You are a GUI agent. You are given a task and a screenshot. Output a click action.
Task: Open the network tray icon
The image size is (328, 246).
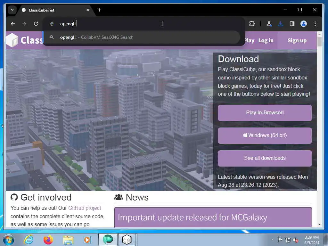[288, 240]
